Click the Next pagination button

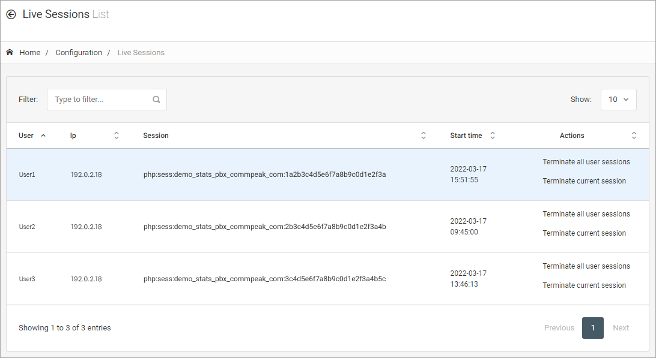pos(621,328)
